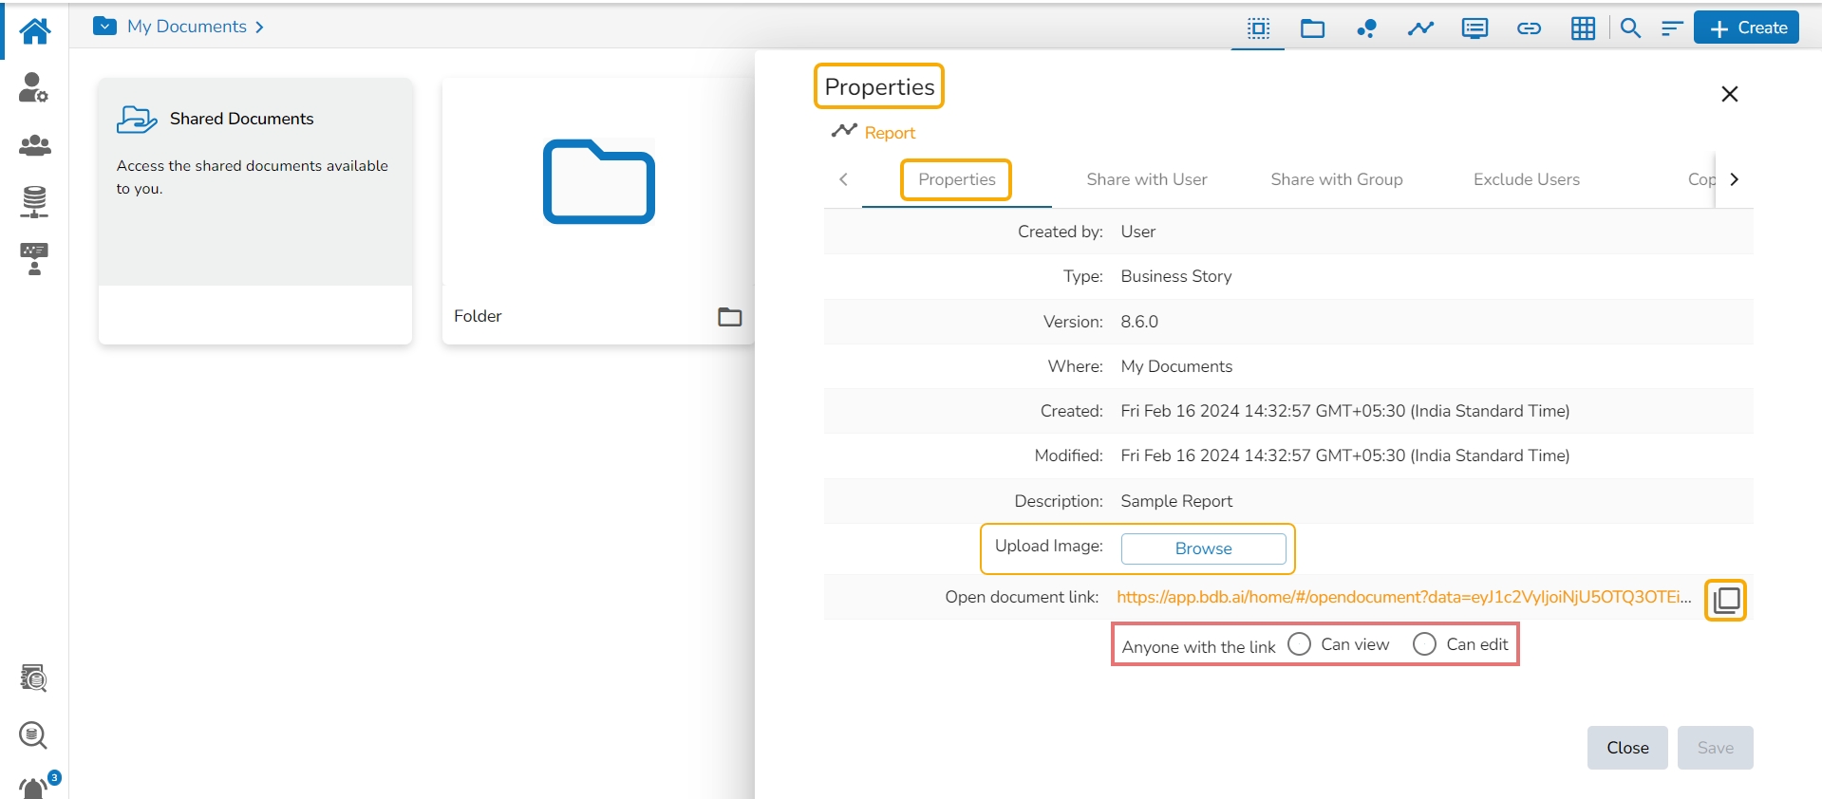Switch to the Share with User tab
Image resolution: width=1822 pixels, height=799 pixels.
tap(1146, 179)
